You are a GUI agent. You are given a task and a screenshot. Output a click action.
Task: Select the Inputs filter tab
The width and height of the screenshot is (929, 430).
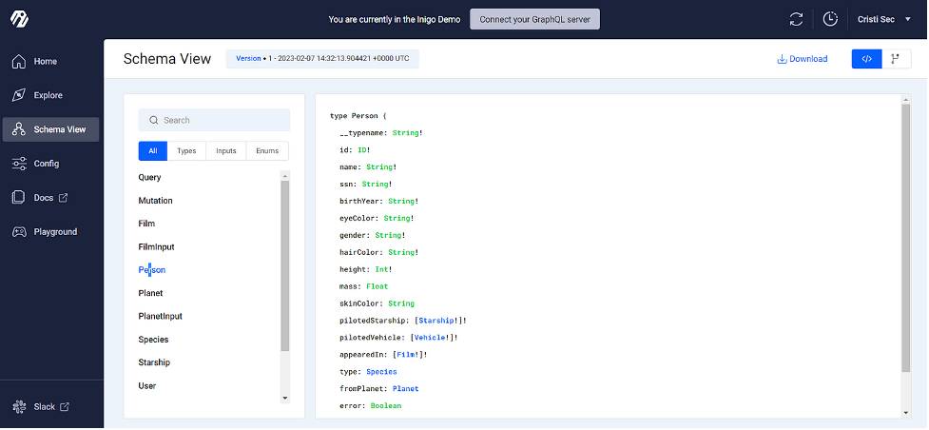coord(226,150)
